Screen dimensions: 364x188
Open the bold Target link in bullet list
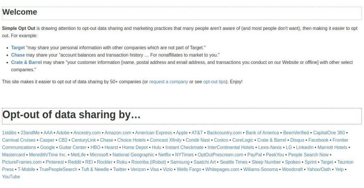(x=18, y=48)
